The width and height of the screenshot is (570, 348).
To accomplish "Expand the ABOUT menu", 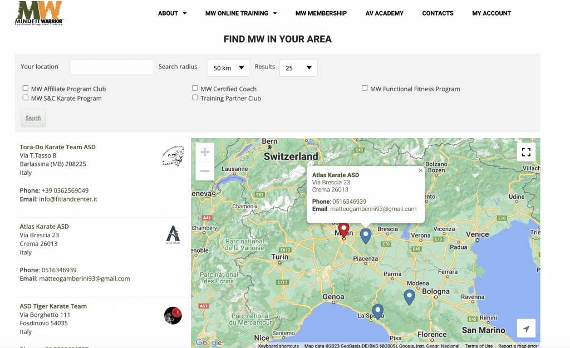I will 172,13.
